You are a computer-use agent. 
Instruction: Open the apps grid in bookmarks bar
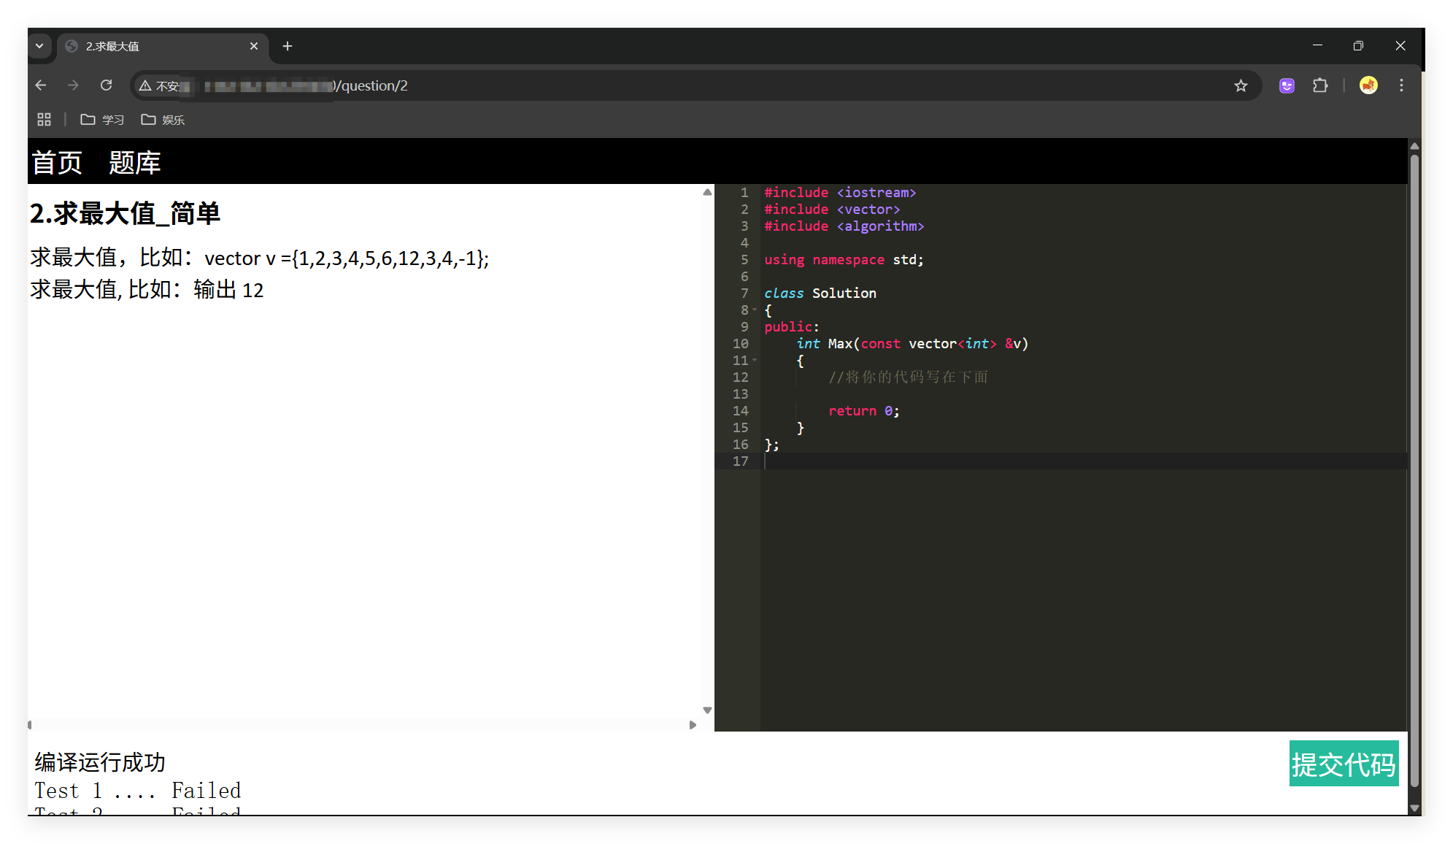coord(44,119)
